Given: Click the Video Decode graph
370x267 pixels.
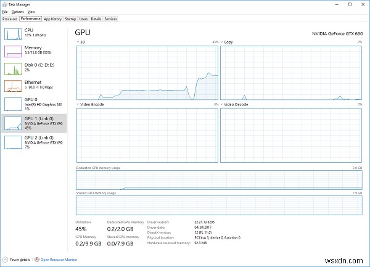Looking at the screenshot, I should (x=291, y=136).
